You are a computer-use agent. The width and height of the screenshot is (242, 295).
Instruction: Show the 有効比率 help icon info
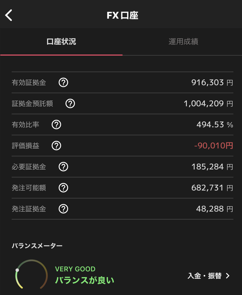(56, 125)
